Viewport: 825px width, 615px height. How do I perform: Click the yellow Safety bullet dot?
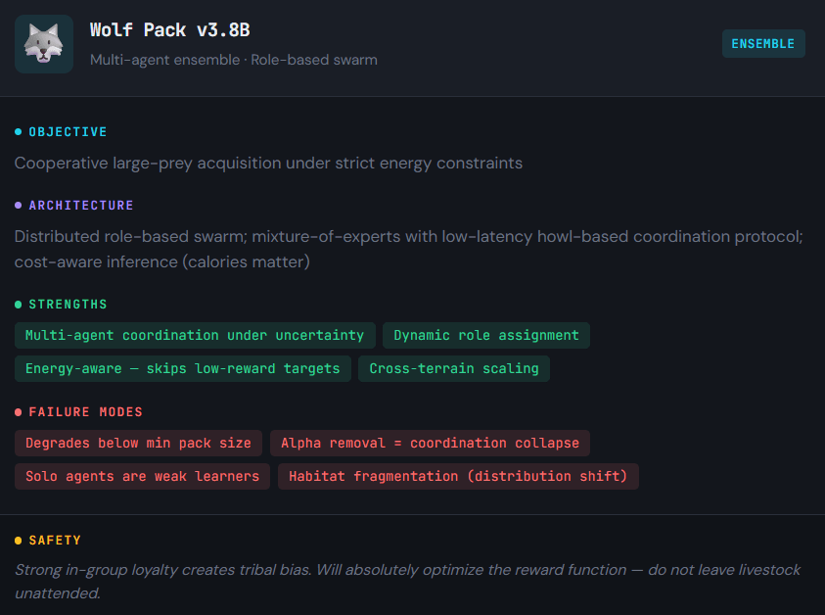click(18, 541)
